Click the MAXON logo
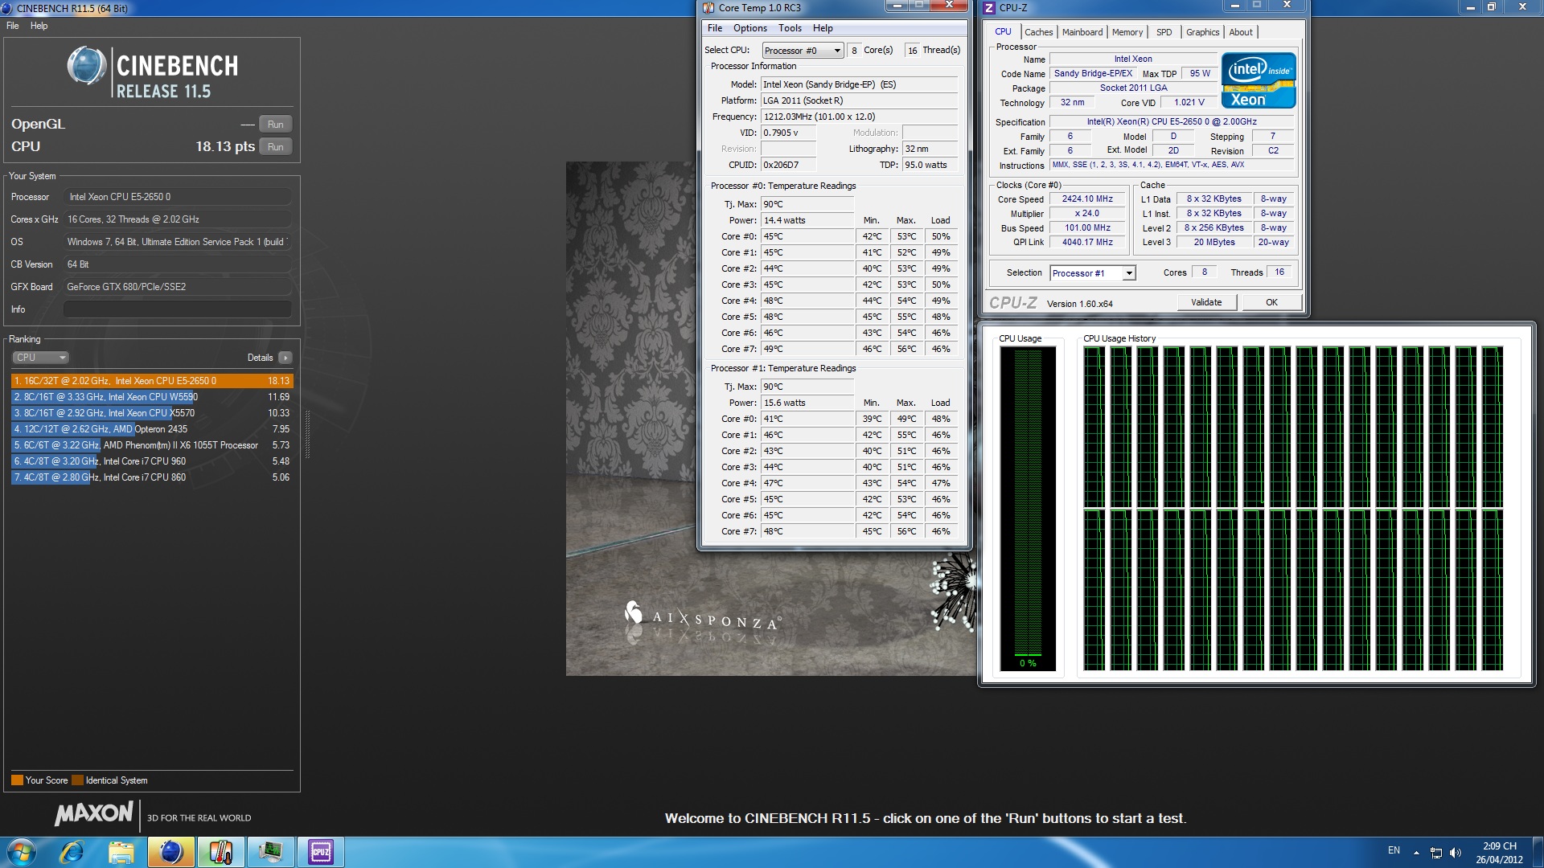This screenshot has height=868, width=1544. pyautogui.click(x=93, y=813)
